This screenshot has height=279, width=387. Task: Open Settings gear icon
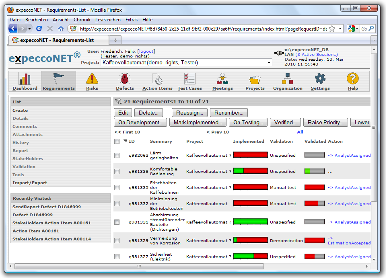point(320,79)
